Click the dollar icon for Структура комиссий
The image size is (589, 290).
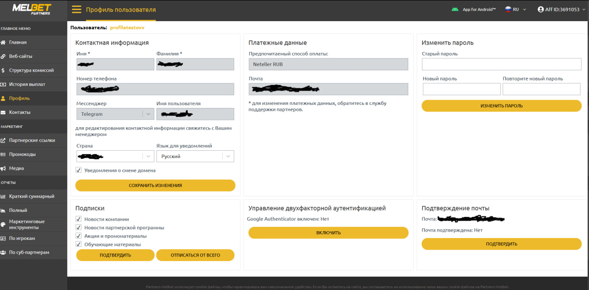(x=3, y=70)
